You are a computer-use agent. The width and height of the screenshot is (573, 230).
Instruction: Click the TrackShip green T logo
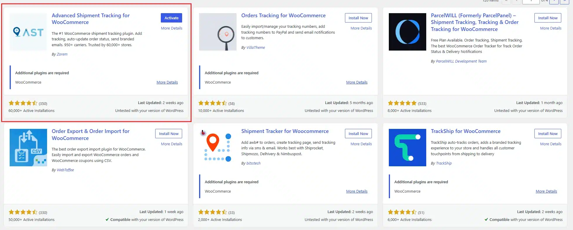coord(408,148)
